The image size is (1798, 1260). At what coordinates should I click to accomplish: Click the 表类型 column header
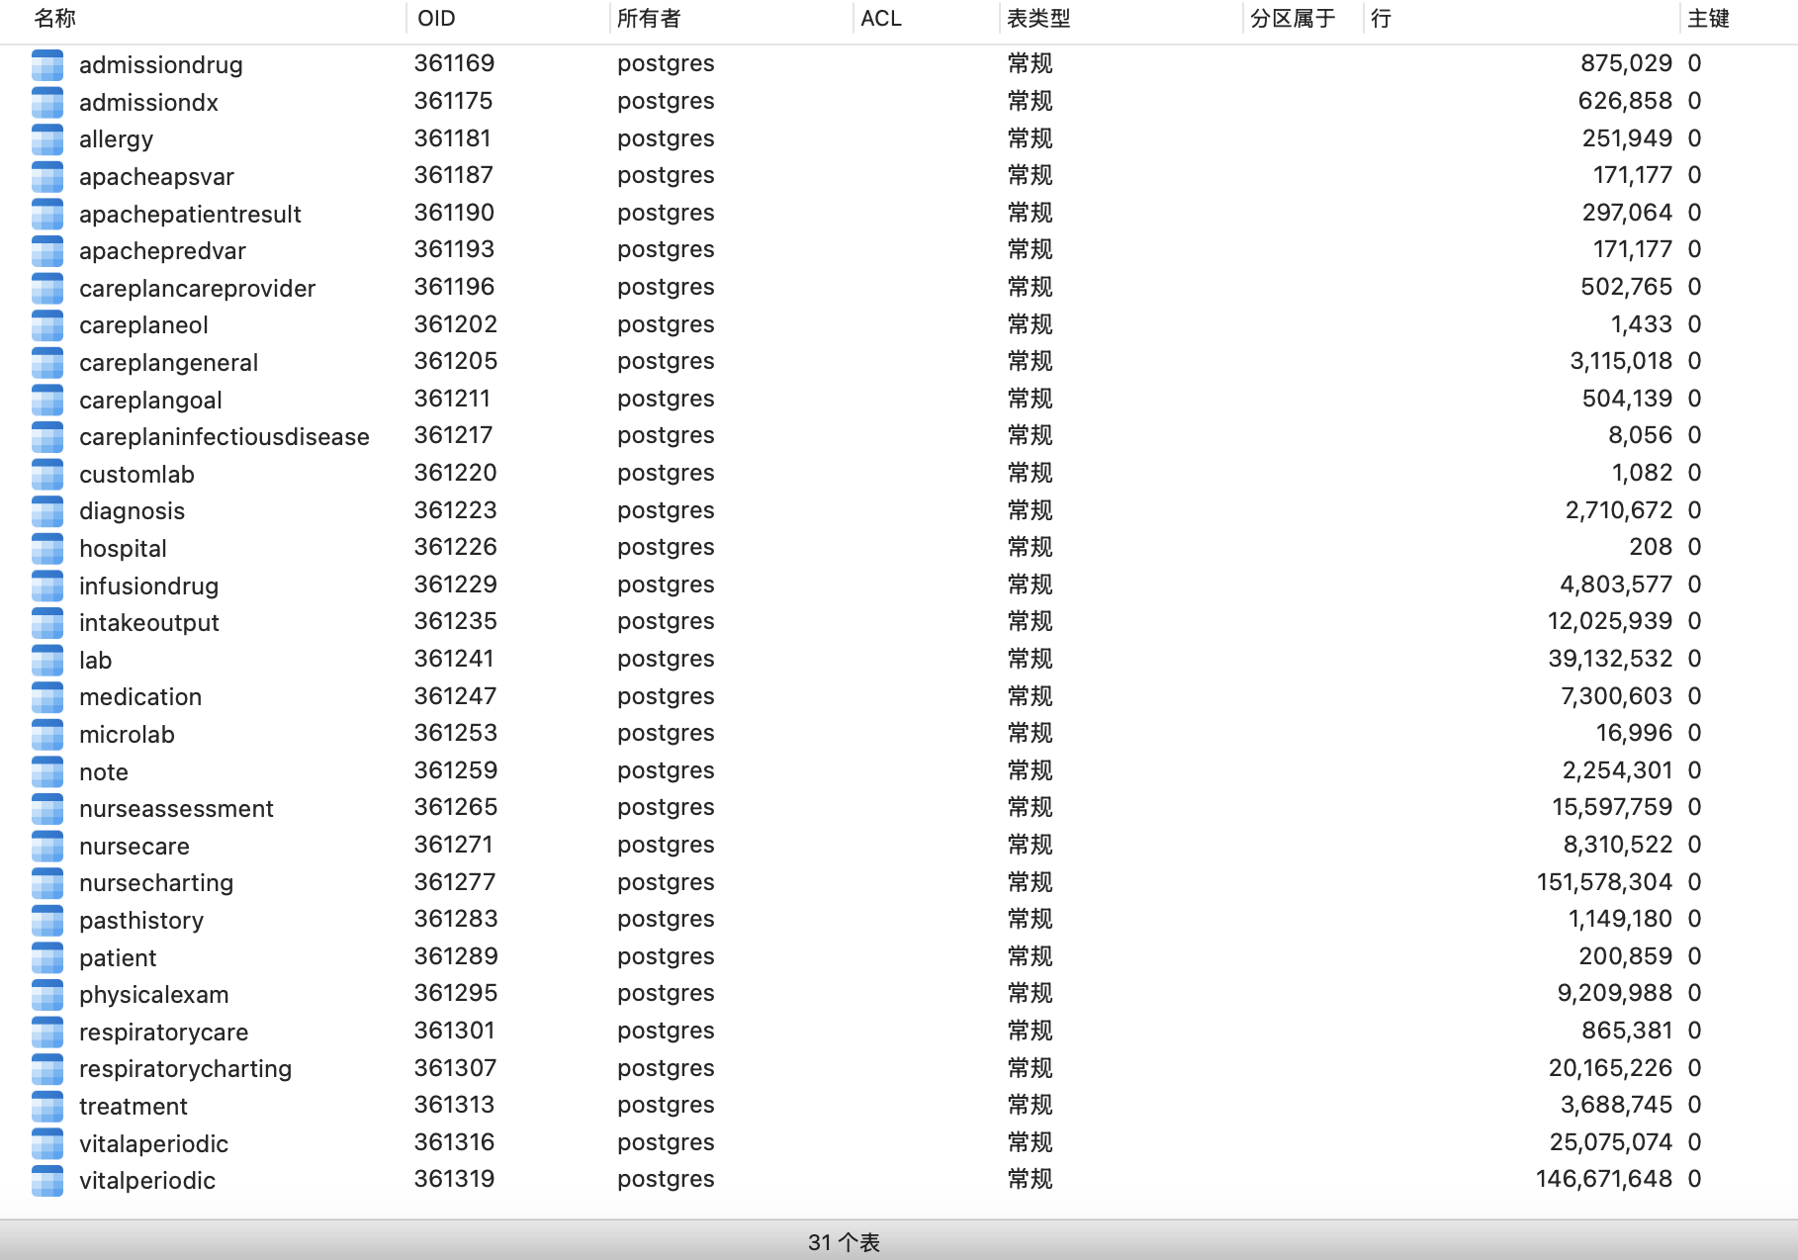click(1038, 19)
